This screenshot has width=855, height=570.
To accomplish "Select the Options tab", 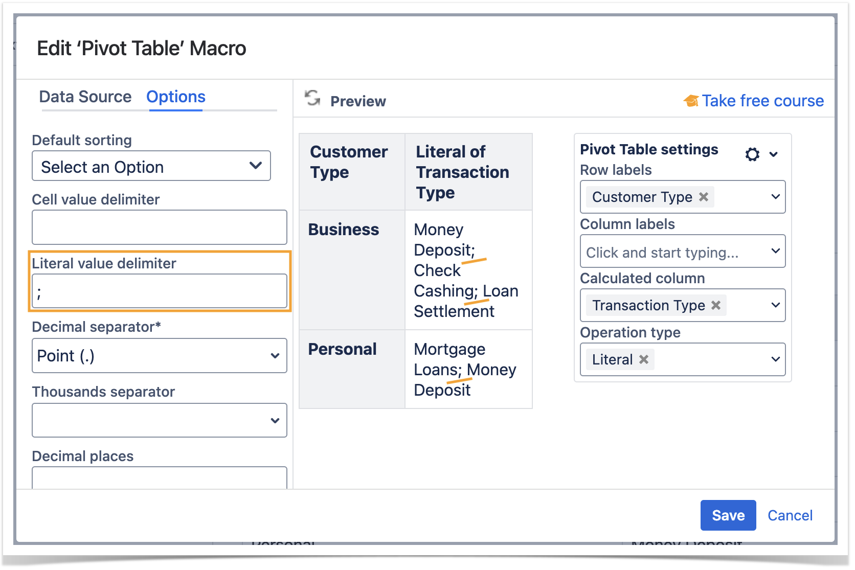I will coord(175,97).
